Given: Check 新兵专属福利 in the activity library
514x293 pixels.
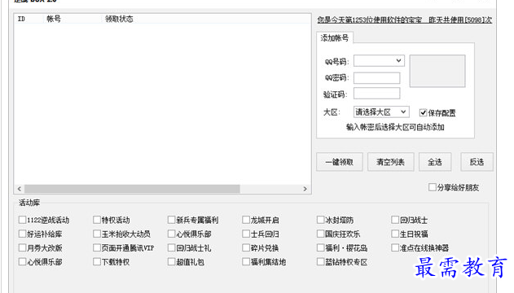Looking at the screenshot, I should pyautogui.click(x=171, y=220).
